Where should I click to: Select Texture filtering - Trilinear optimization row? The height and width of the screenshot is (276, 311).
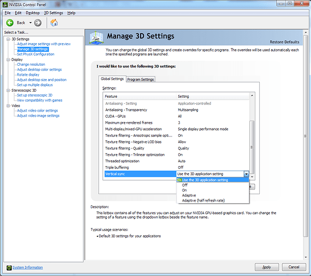176,155
